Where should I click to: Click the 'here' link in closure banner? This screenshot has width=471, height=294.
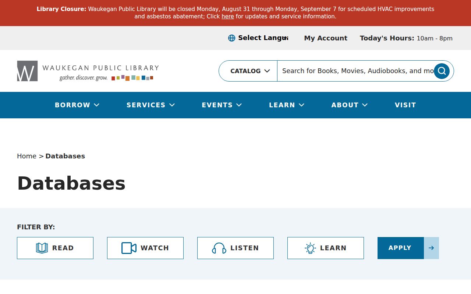228,17
